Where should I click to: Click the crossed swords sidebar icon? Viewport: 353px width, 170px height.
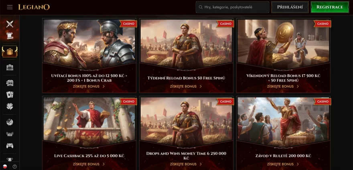tap(10, 24)
